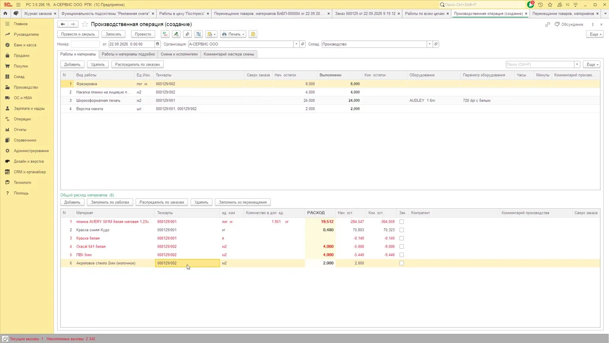The width and height of the screenshot is (609, 343).
Task: Attach a file with the paperclip icon
Action: click(187, 34)
